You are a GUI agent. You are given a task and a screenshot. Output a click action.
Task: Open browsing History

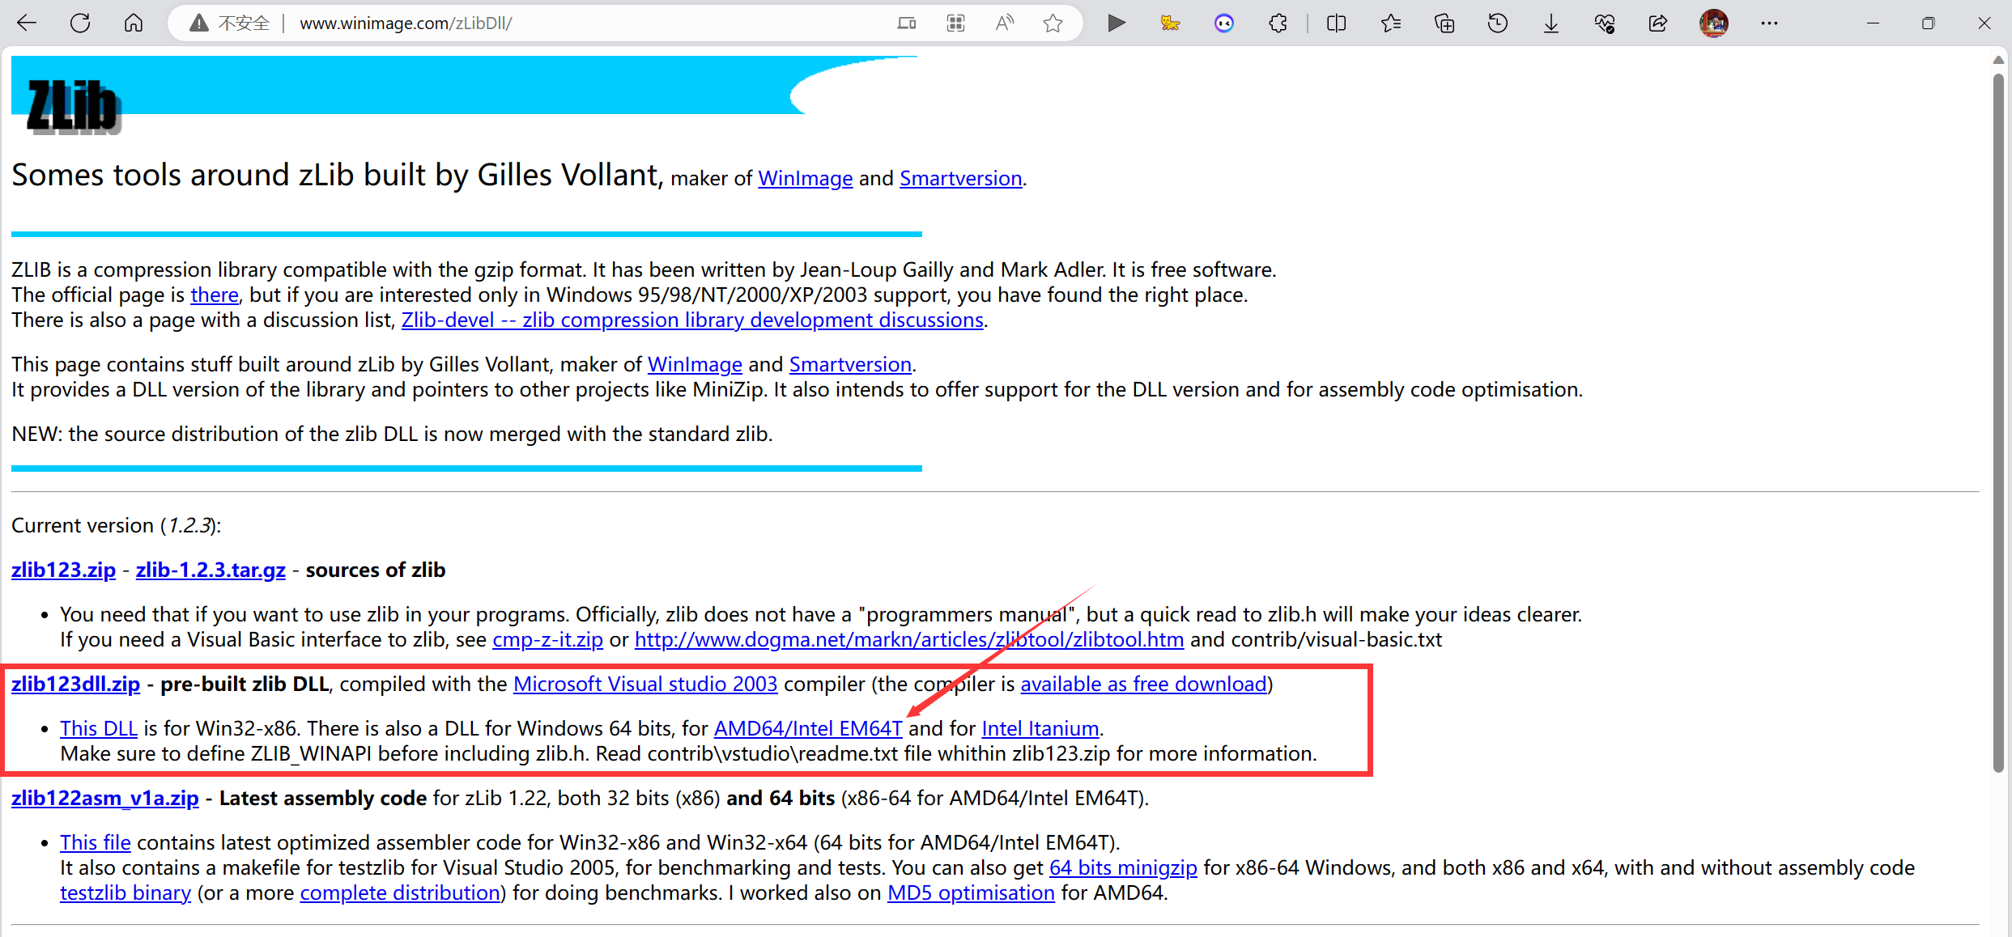pyautogui.click(x=1498, y=23)
